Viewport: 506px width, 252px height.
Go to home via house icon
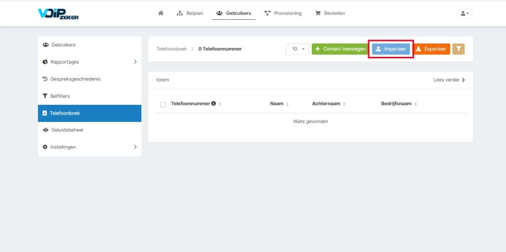pyautogui.click(x=161, y=13)
